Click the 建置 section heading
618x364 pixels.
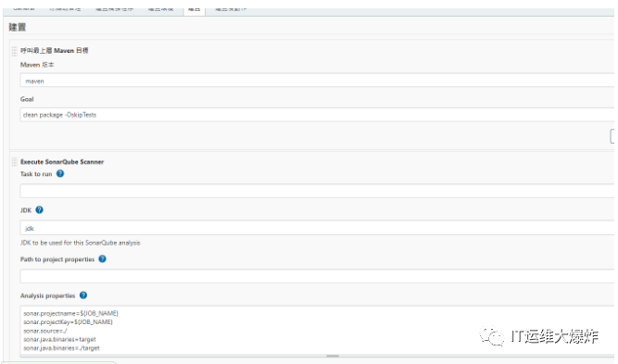[x=18, y=27]
